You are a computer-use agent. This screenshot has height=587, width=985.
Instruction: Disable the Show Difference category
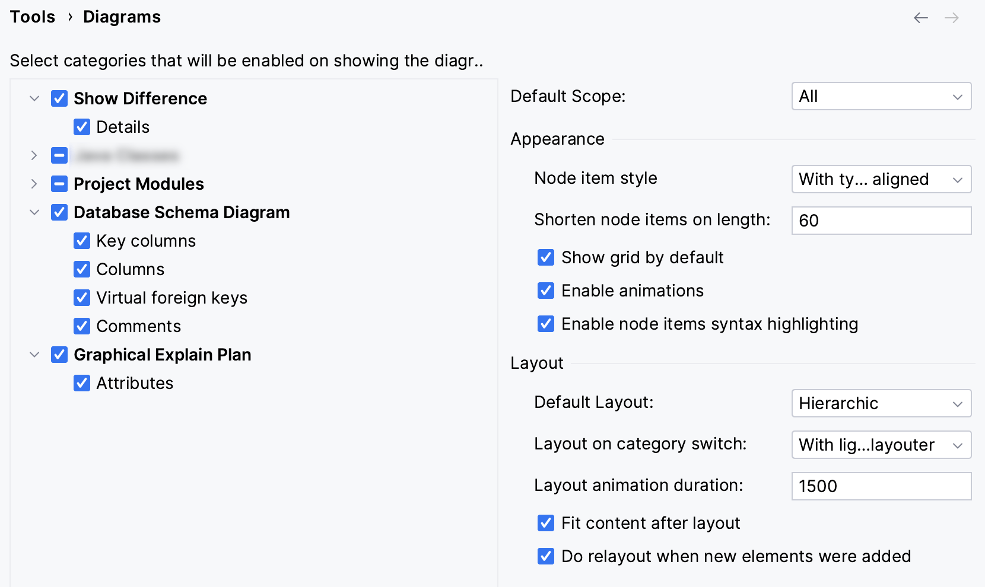point(59,98)
